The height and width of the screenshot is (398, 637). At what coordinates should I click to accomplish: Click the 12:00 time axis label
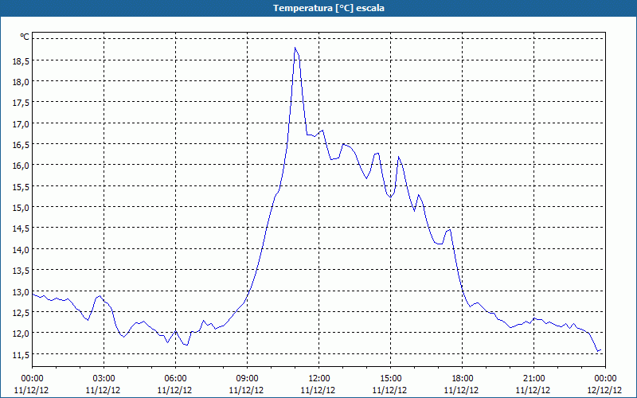(x=318, y=379)
